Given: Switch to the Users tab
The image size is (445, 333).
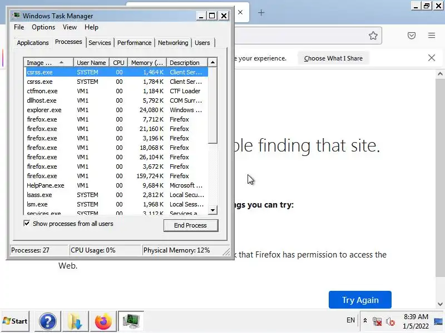Looking at the screenshot, I should (x=202, y=43).
